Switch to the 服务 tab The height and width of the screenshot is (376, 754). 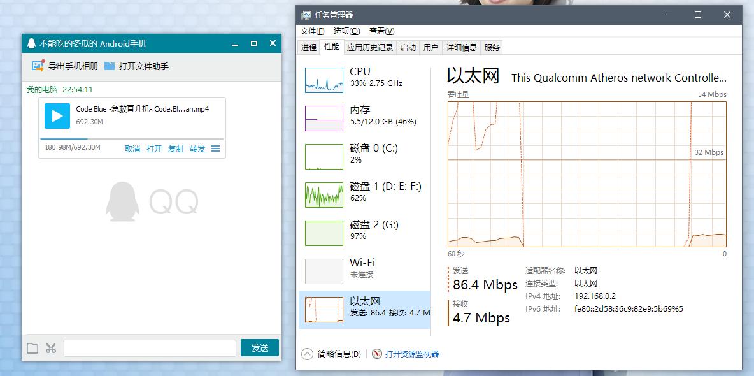(492, 47)
